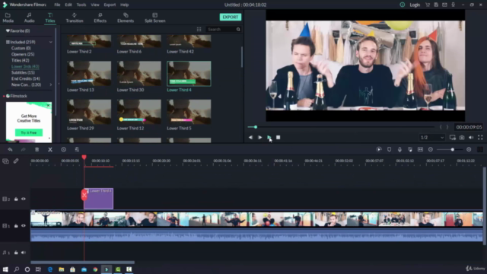Expand the Included (259) category
The height and width of the screenshot is (274, 487).
51,42
